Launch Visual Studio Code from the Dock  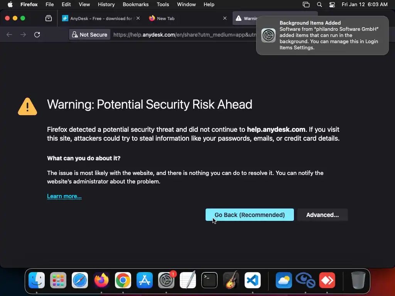(253, 280)
